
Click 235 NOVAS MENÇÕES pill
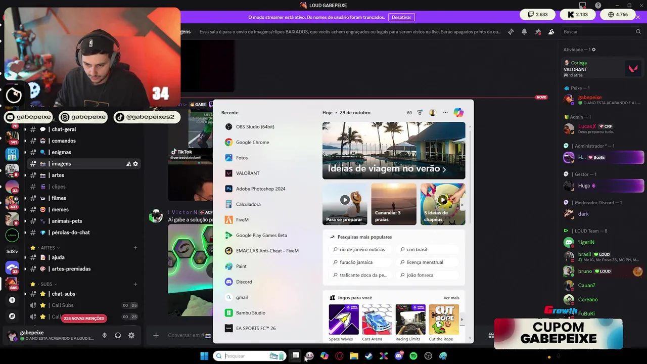84,318
